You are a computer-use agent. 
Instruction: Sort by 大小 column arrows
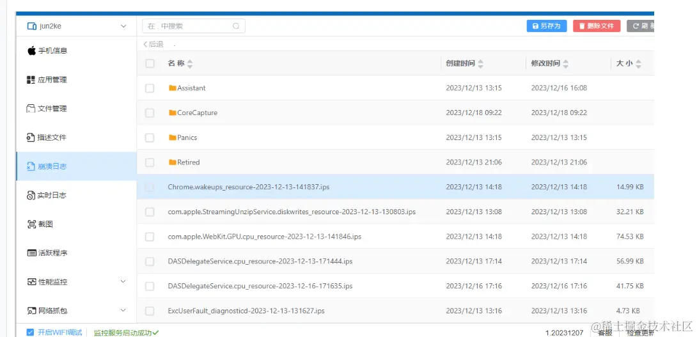tap(638, 63)
